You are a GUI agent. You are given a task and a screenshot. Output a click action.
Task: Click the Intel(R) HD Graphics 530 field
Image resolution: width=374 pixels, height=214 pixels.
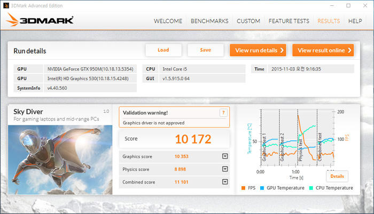(x=90, y=78)
